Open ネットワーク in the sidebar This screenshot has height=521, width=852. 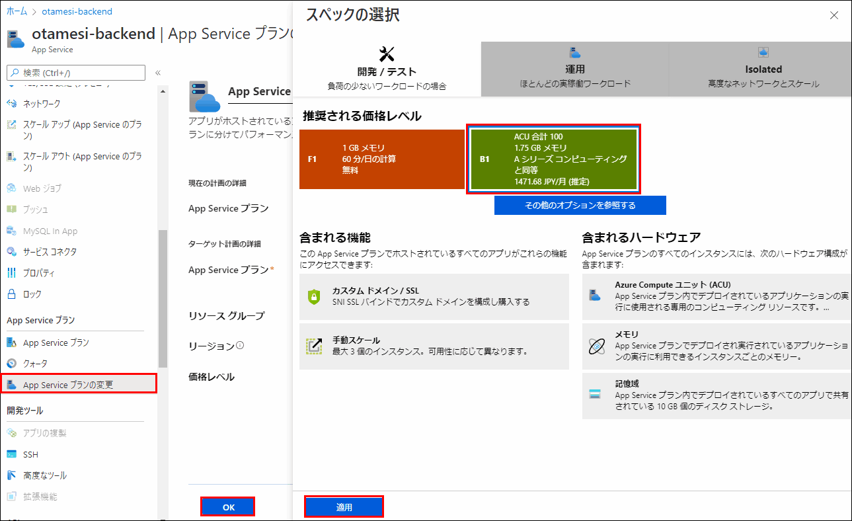42,104
